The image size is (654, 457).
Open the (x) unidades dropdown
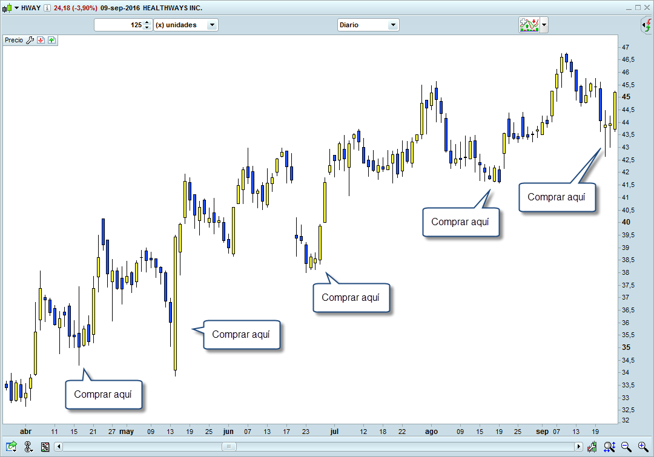[212, 25]
